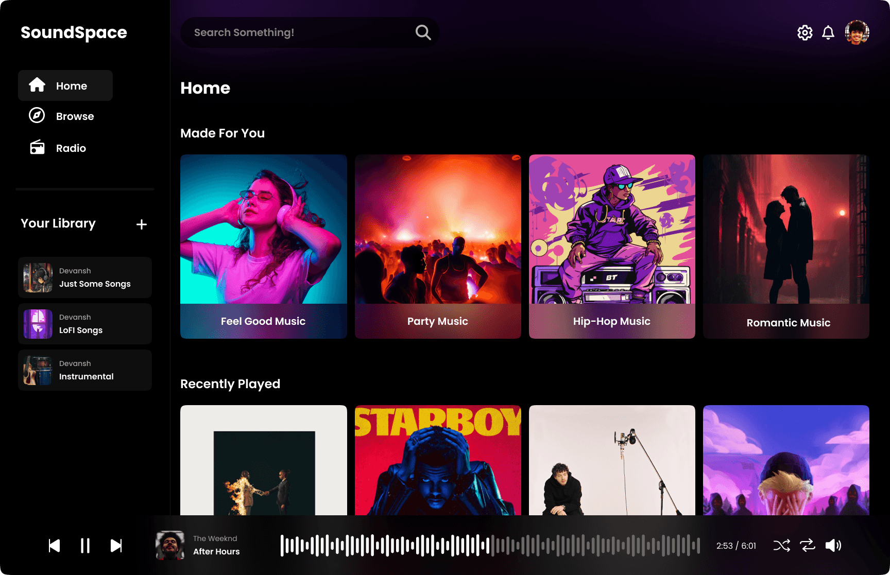Screen dimensions: 890x575
Task: Go to Radio menu label
Action: click(x=71, y=148)
